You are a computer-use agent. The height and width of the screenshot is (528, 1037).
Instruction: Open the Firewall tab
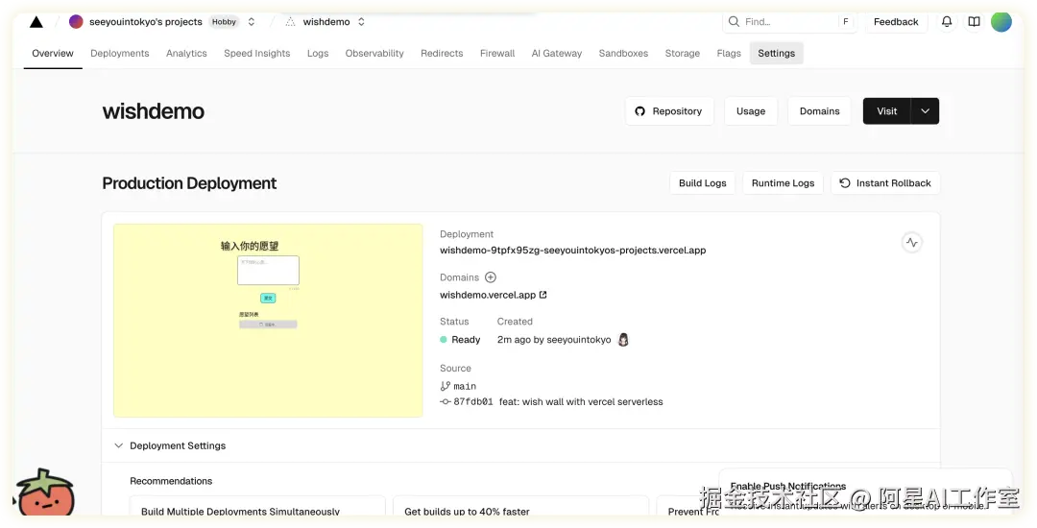pyautogui.click(x=497, y=54)
